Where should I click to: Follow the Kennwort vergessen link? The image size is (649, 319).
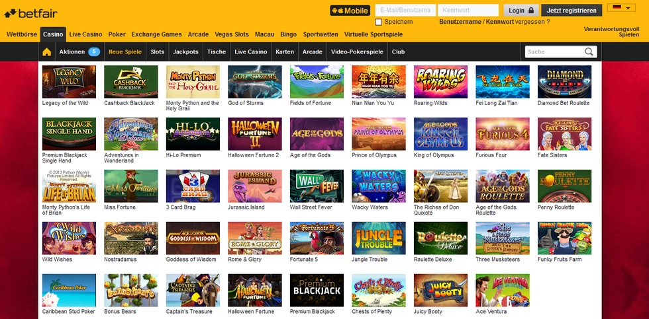pyautogui.click(x=518, y=22)
